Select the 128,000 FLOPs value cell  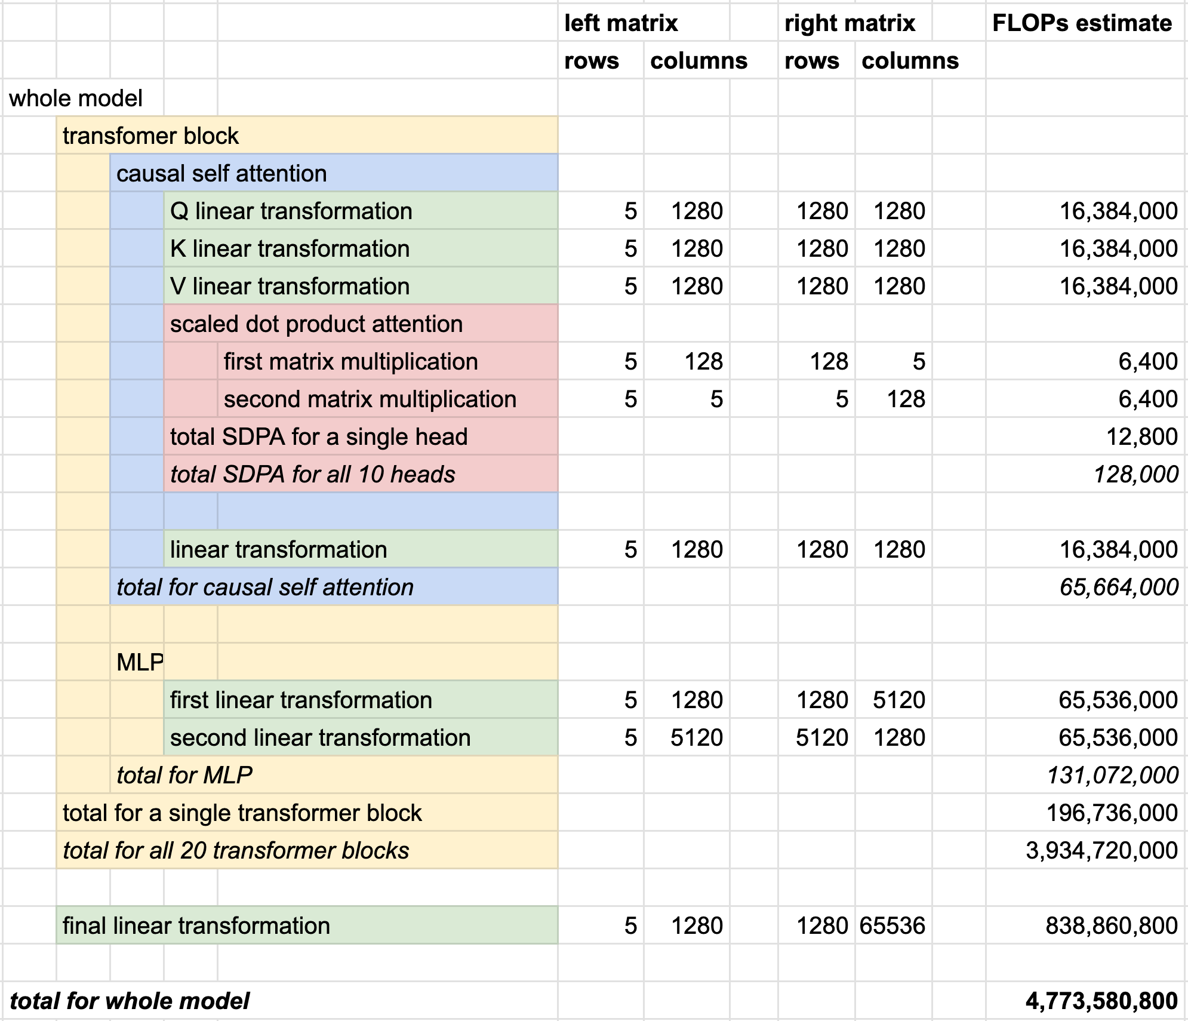(1135, 475)
